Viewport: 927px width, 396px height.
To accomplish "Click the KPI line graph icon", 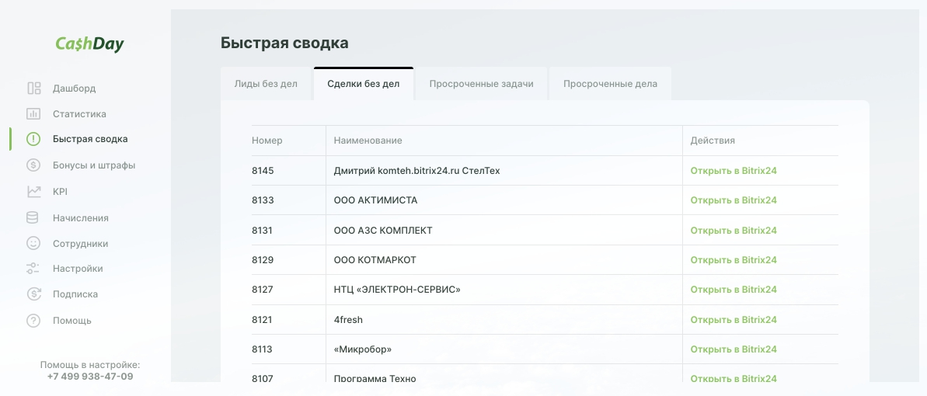I will tap(33, 192).
